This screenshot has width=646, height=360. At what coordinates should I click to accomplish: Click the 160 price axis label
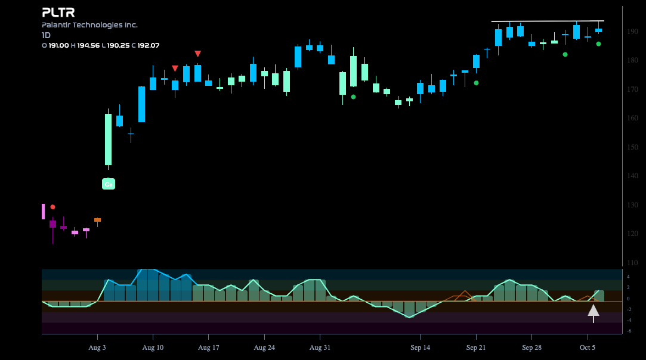pos(632,118)
